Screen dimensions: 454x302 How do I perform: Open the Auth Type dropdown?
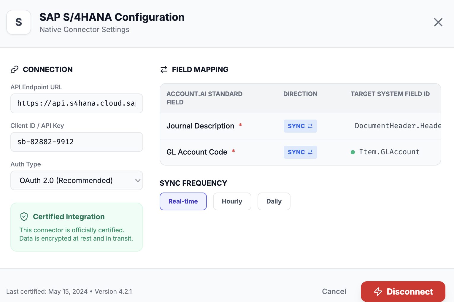coord(77,180)
